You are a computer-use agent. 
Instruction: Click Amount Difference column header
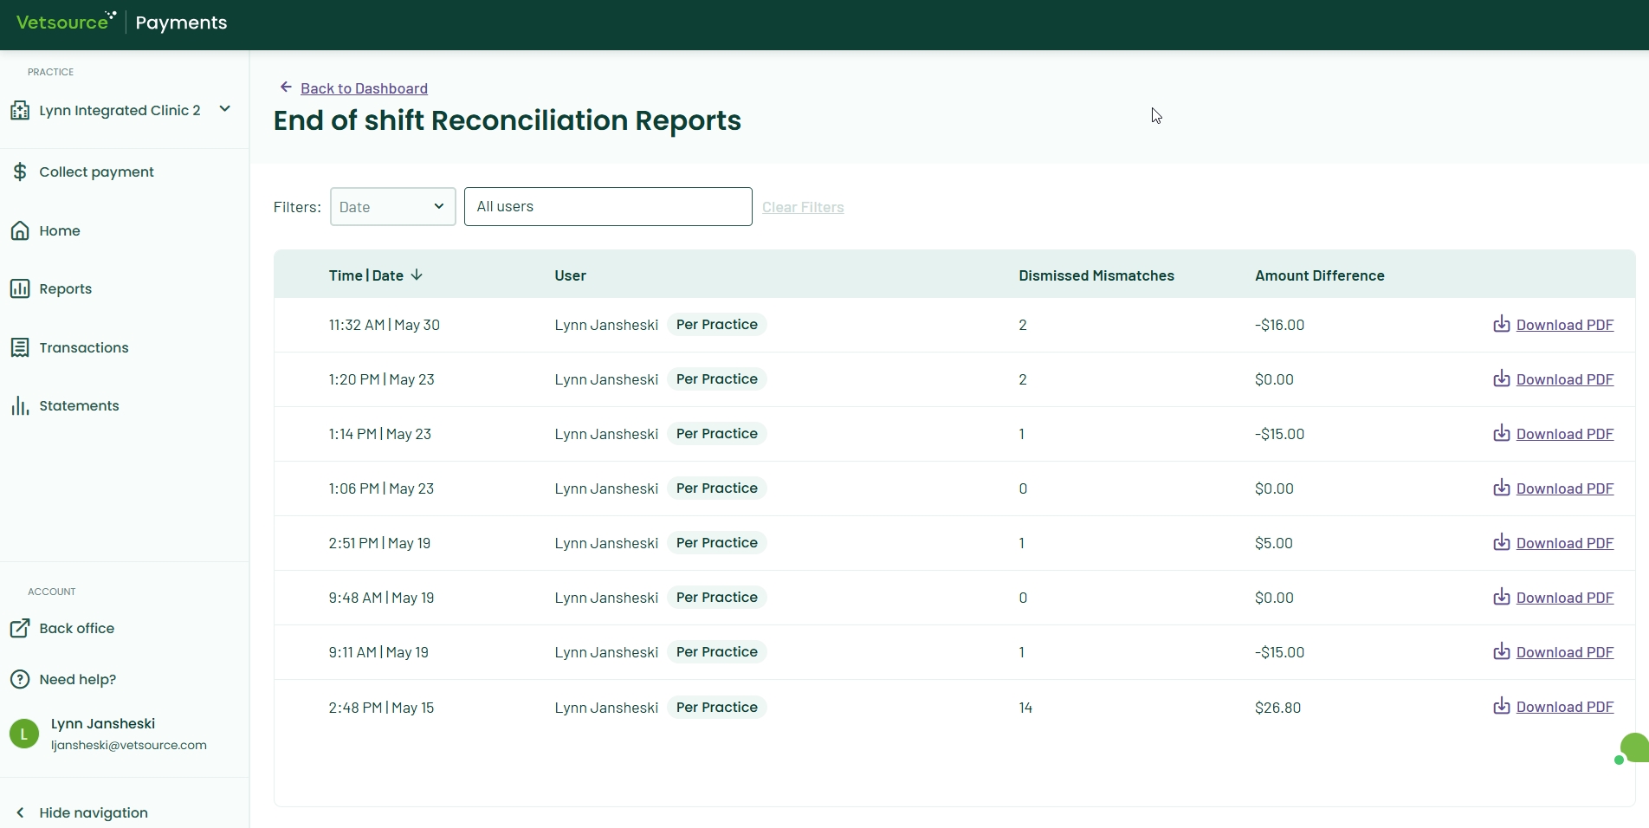[x=1320, y=275]
